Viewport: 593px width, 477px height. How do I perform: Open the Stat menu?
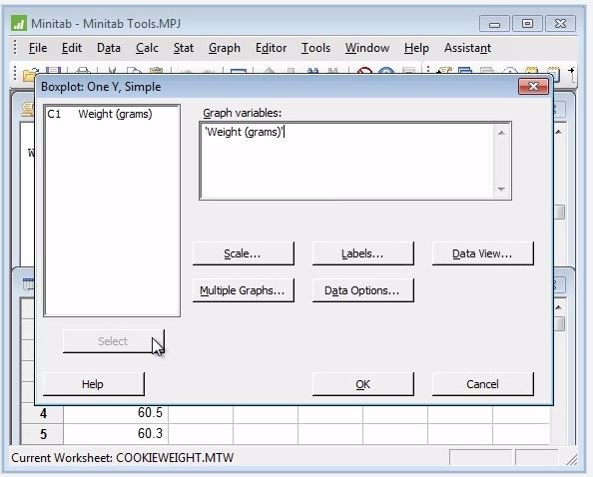point(184,48)
